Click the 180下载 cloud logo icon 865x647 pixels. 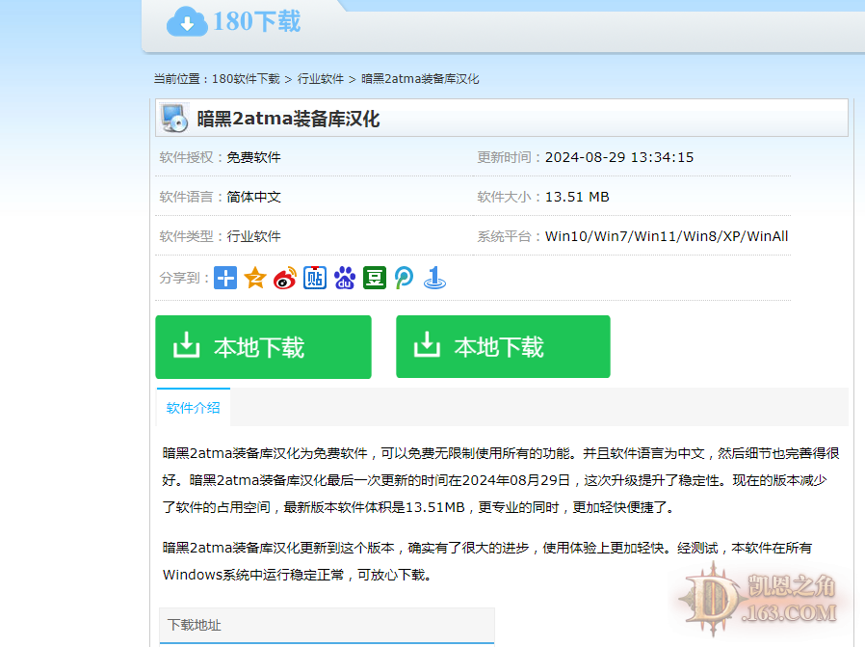click(x=187, y=22)
